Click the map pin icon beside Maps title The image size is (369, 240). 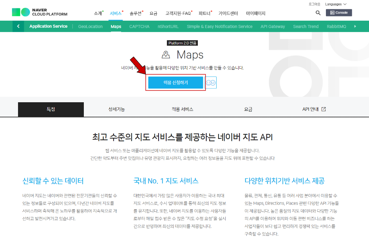point(166,55)
